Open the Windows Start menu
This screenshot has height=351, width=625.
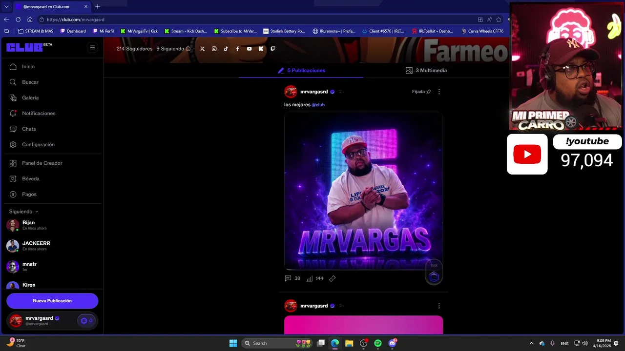(233, 343)
